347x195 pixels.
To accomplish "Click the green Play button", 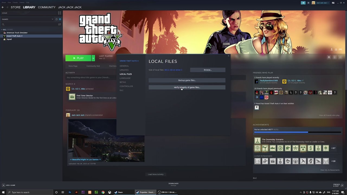I will [78, 58].
